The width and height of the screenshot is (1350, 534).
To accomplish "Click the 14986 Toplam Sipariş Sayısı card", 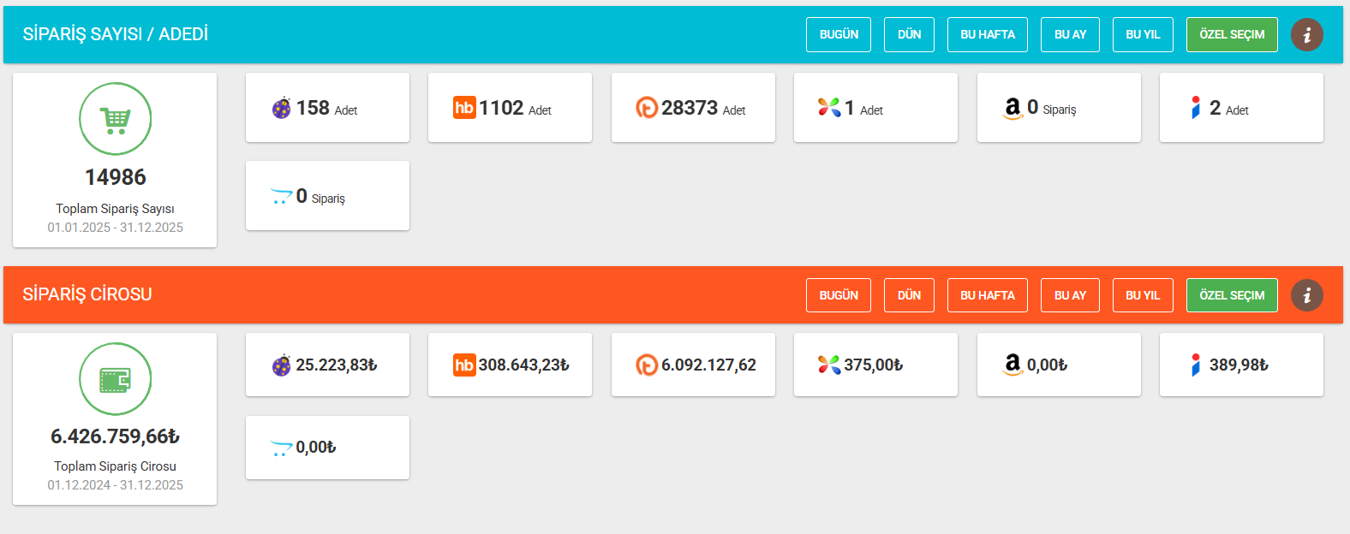I will tap(115, 161).
